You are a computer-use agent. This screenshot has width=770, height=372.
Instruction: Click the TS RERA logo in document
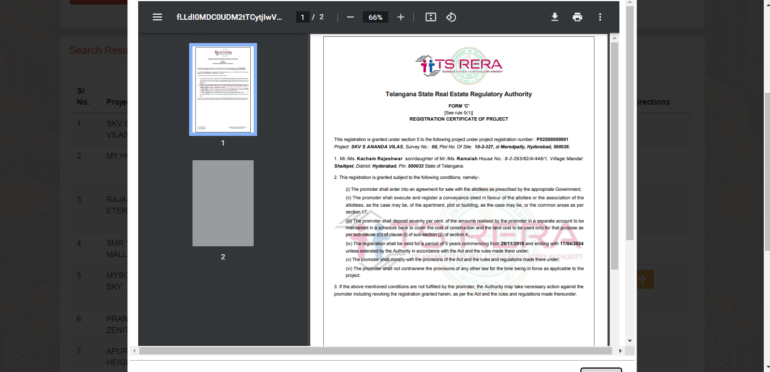459,65
